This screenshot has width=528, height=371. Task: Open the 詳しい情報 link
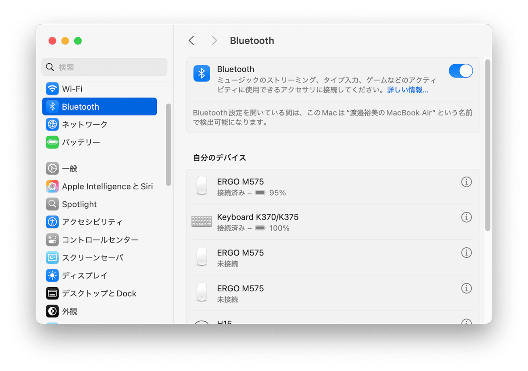point(407,90)
